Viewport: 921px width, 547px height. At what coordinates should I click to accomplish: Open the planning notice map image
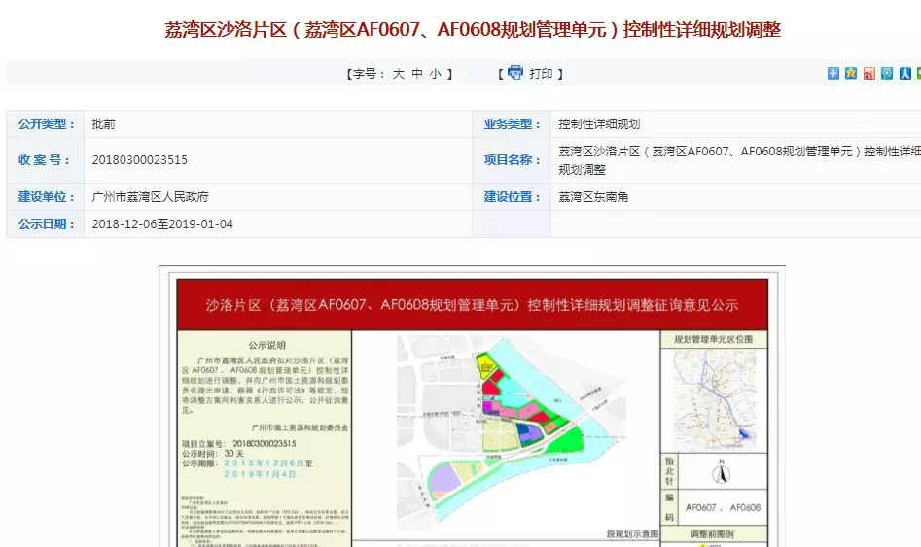(473, 407)
